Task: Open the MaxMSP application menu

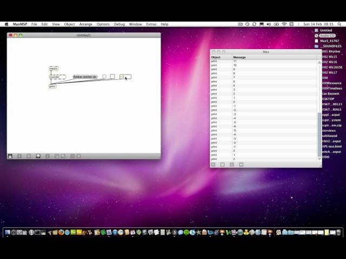Action: 20,24
